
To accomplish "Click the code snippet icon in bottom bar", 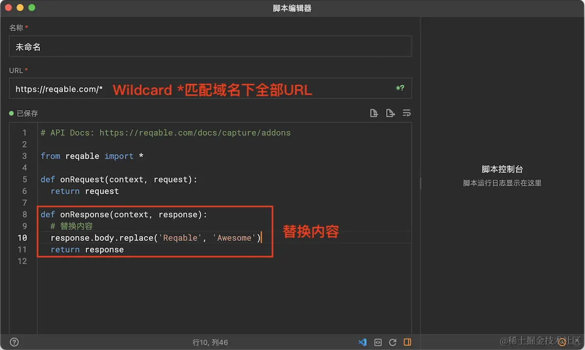I will (x=377, y=342).
